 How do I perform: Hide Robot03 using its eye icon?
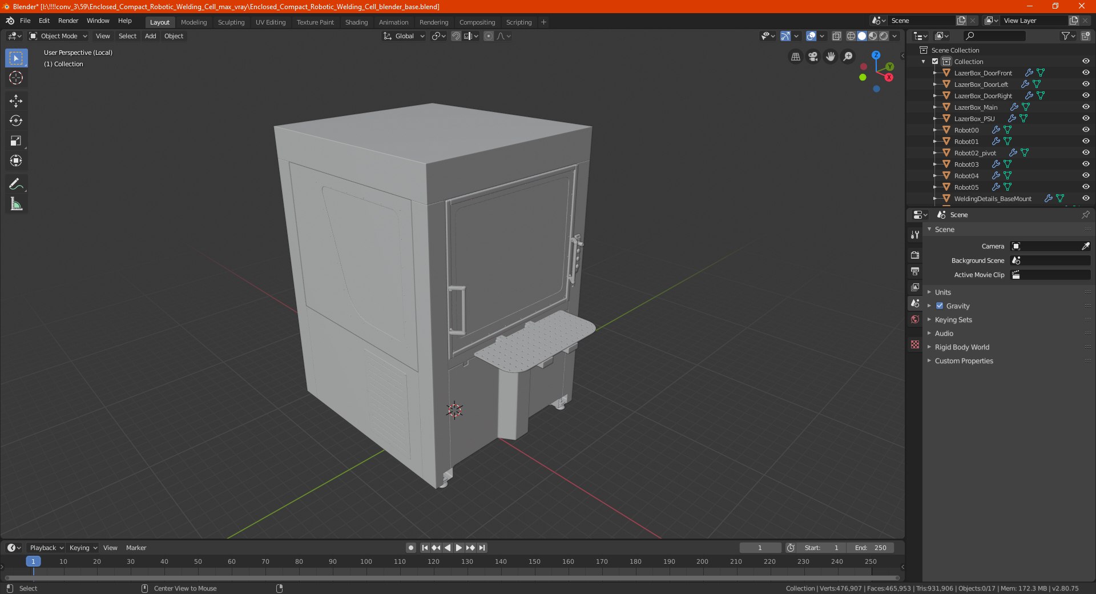click(x=1085, y=164)
